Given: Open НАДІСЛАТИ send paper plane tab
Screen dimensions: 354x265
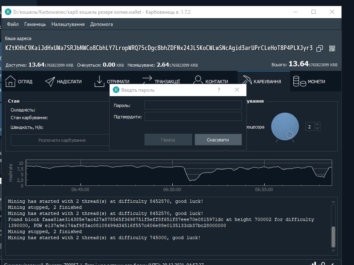Looking at the screenshot, I should tap(64, 82).
